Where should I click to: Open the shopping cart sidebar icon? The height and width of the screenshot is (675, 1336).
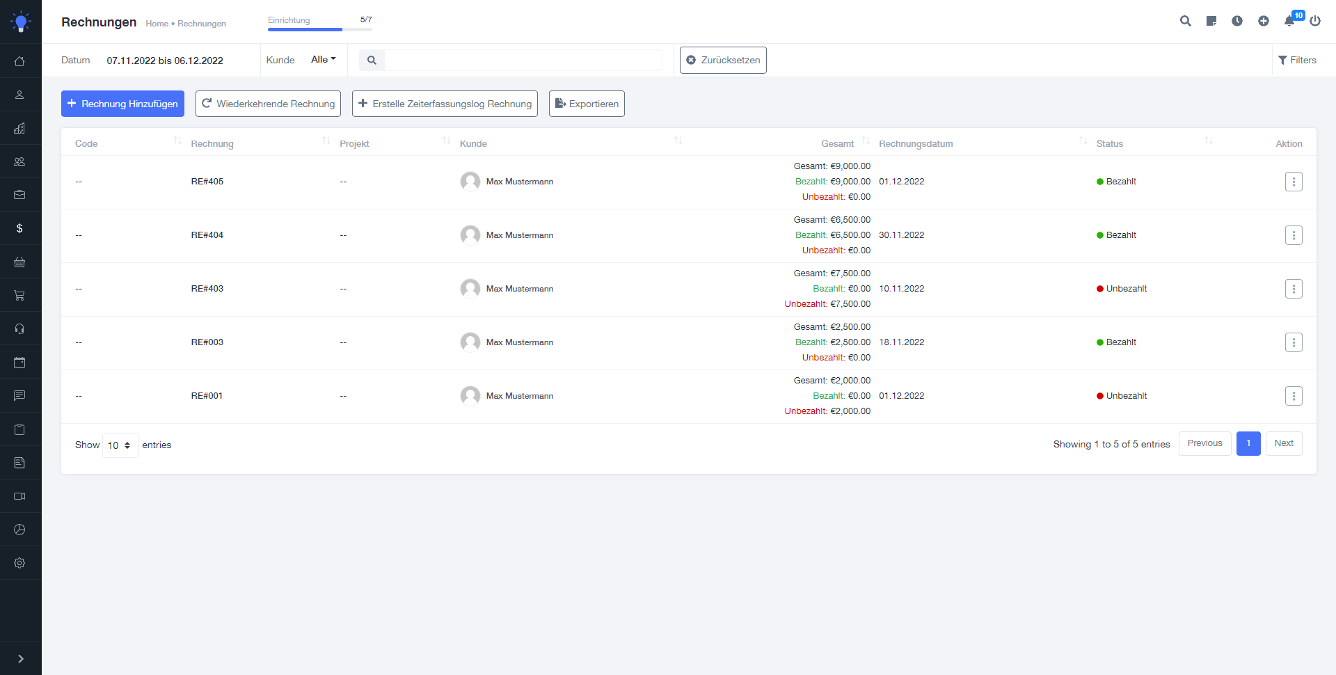pyautogui.click(x=19, y=296)
